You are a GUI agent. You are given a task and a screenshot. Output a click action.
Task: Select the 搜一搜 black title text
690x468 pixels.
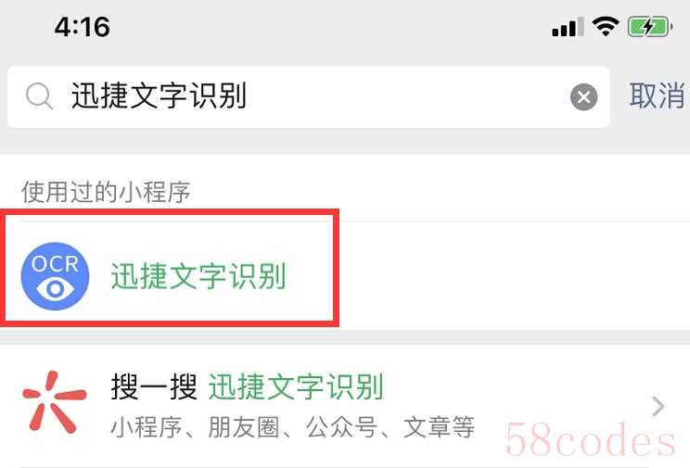click(x=154, y=386)
